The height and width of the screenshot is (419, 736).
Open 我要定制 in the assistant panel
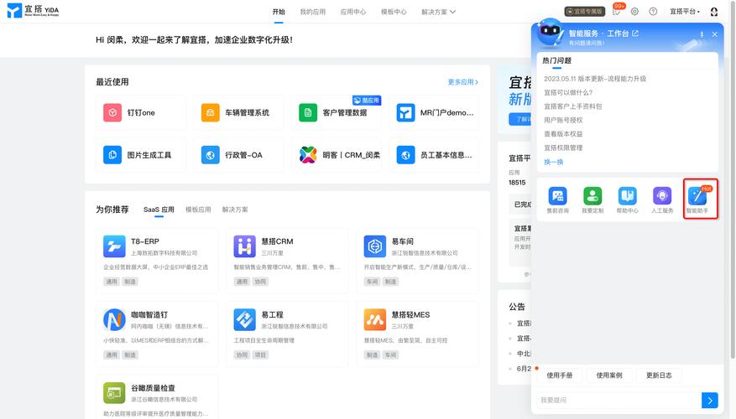pyautogui.click(x=592, y=200)
